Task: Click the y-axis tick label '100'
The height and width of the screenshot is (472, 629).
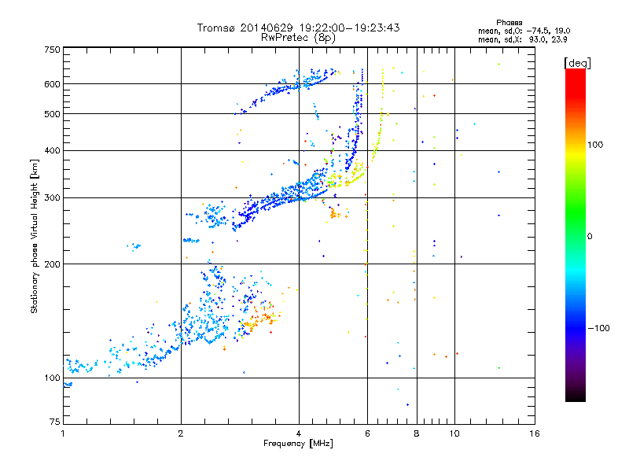Action: click(x=52, y=378)
